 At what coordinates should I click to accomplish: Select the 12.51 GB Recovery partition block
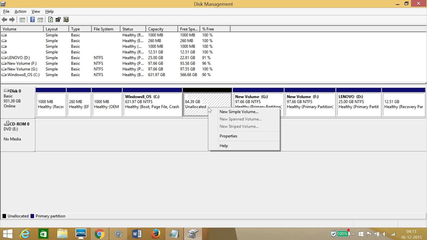404,102
